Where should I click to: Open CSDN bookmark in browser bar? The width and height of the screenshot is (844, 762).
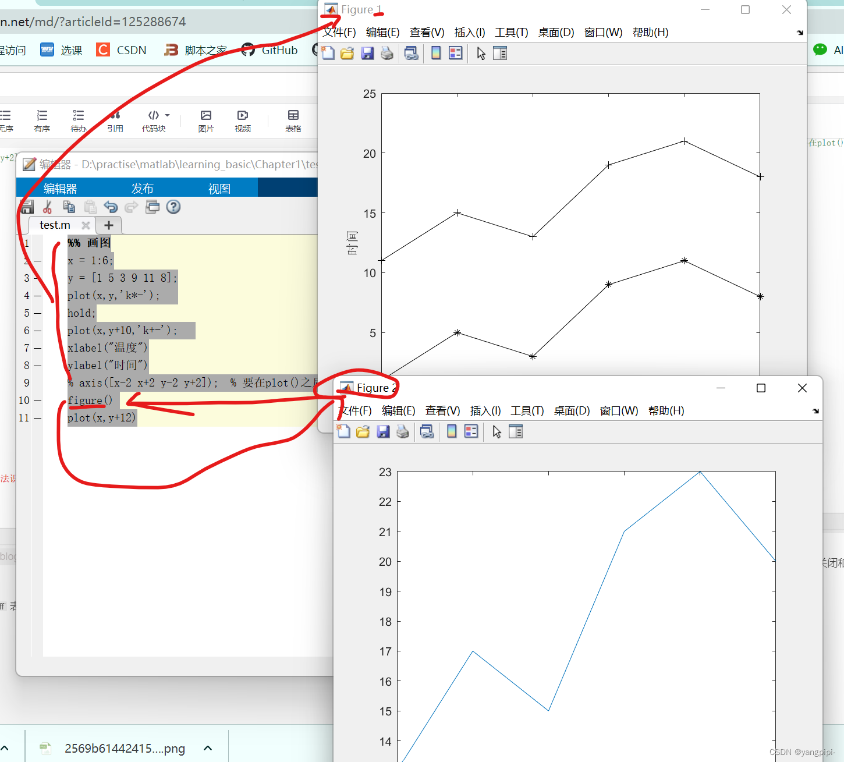click(121, 50)
